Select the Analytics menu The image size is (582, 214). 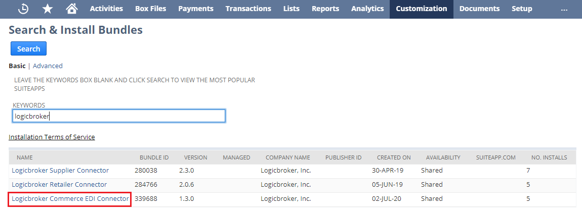(367, 9)
